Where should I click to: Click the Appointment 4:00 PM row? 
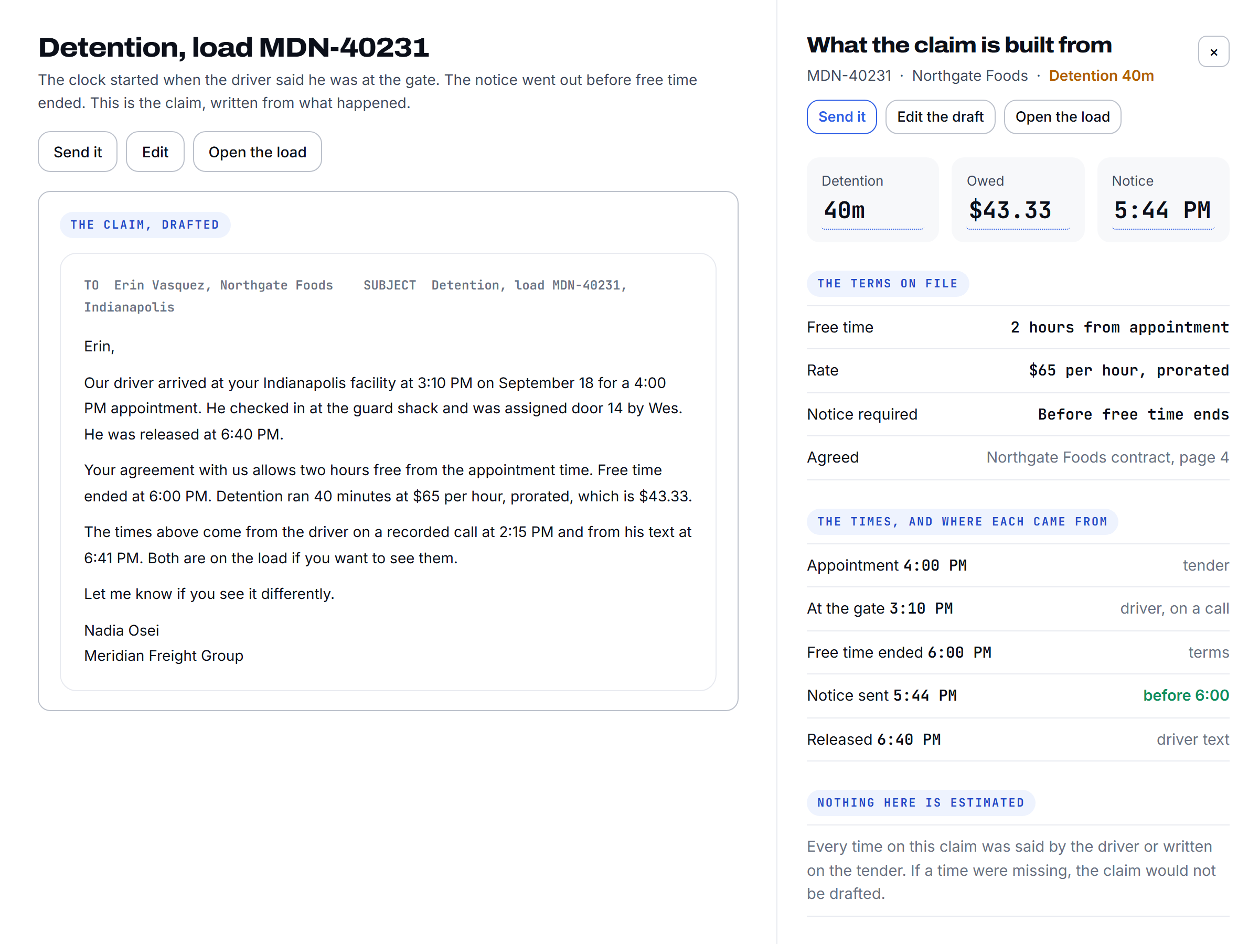pos(1018,565)
